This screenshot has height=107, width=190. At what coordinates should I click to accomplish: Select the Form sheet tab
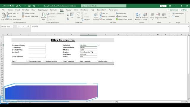point(13,101)
